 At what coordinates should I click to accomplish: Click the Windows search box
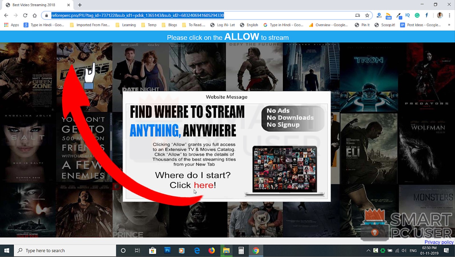pos(65,251)
